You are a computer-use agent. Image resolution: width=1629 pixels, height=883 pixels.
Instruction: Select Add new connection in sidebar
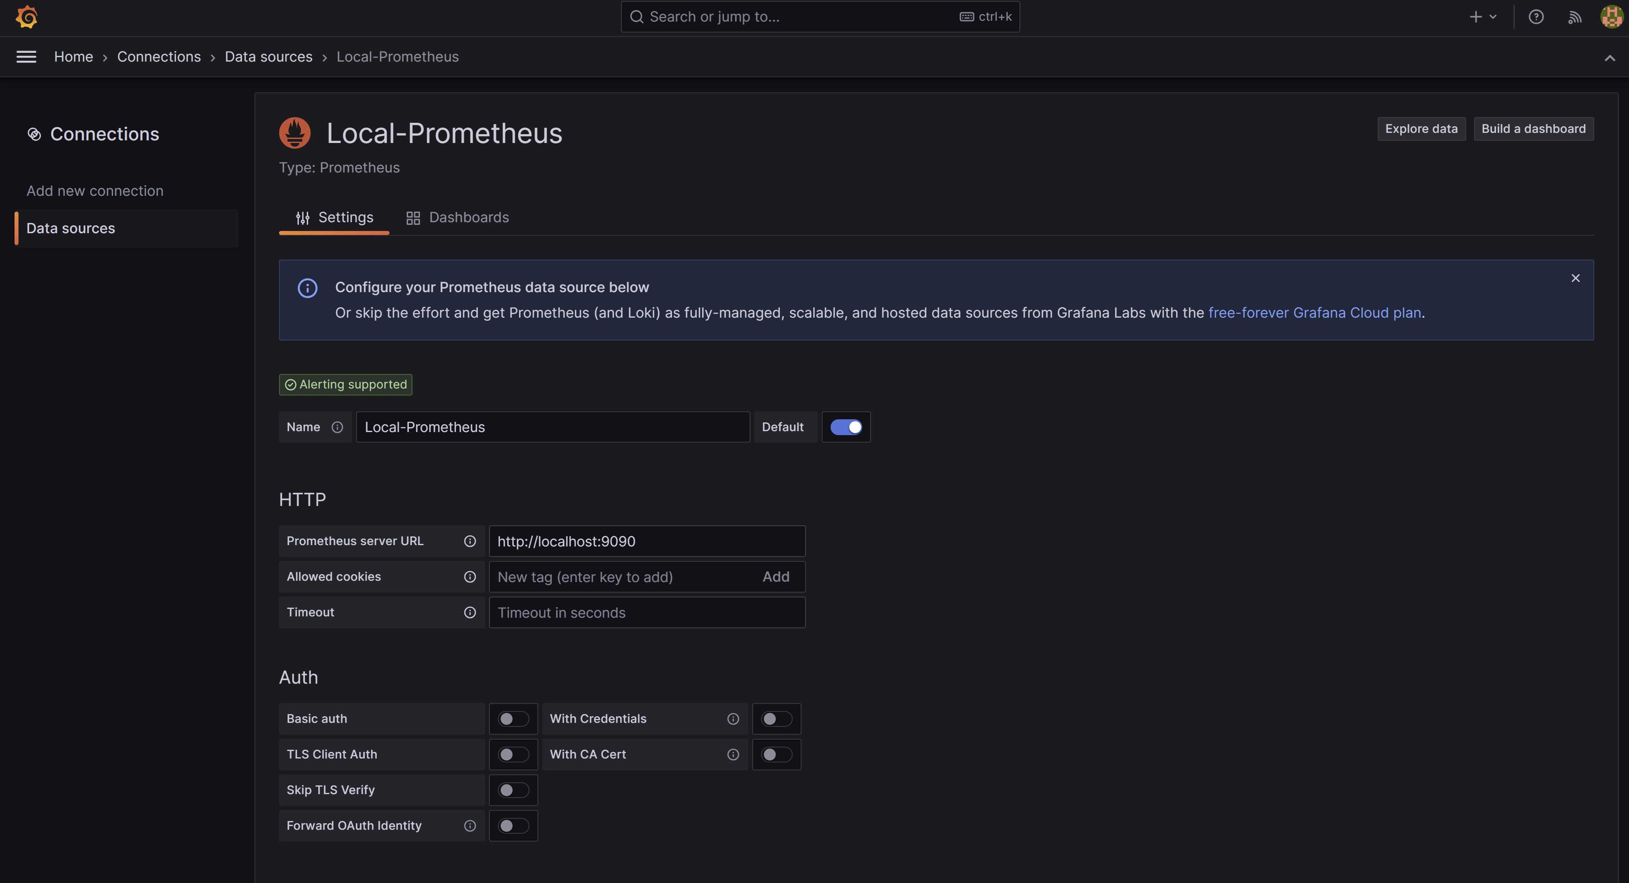tap(95, 191)
